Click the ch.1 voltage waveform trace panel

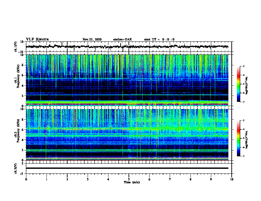pos(129,47)
